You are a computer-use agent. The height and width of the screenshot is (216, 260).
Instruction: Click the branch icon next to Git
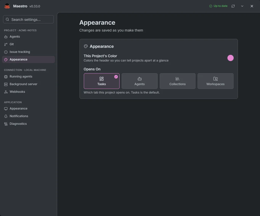coord(6,44)
